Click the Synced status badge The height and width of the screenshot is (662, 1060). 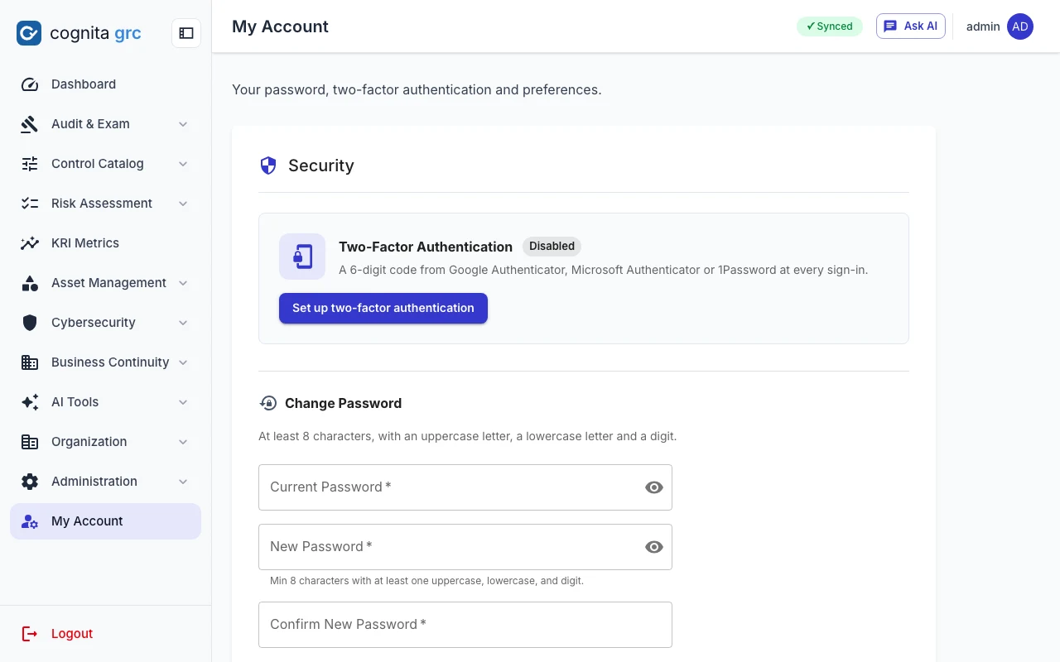[x=830, y=26]
